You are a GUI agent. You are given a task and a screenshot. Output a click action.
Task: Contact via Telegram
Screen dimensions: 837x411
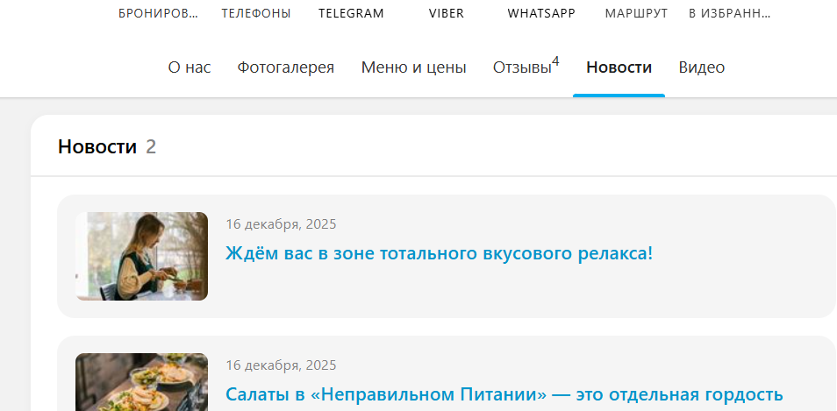[x=351, y=14]
